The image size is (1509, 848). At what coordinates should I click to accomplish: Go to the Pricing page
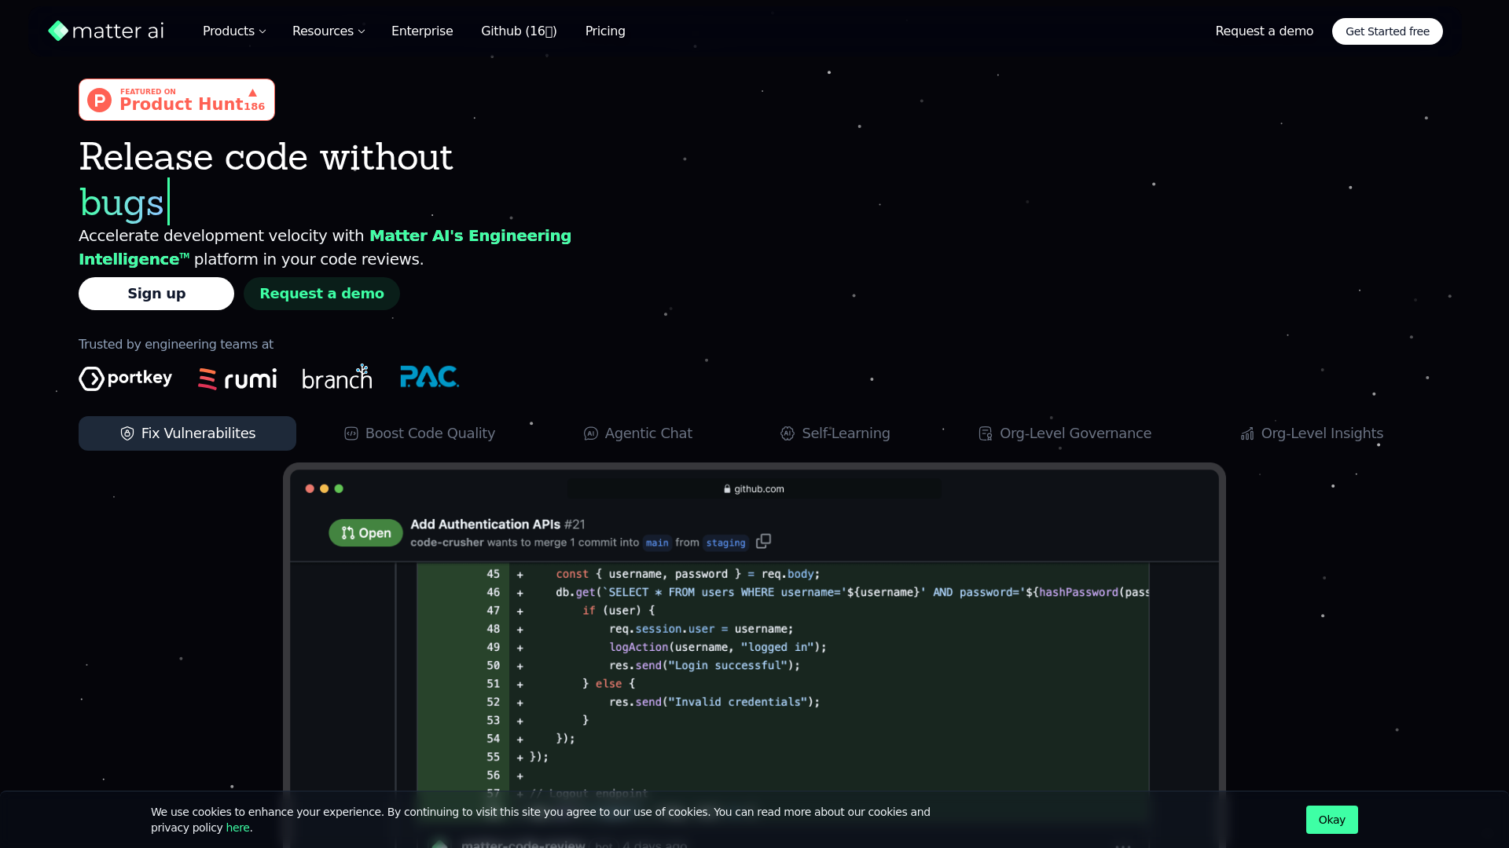pyautogui.click(x=605, y=31)
